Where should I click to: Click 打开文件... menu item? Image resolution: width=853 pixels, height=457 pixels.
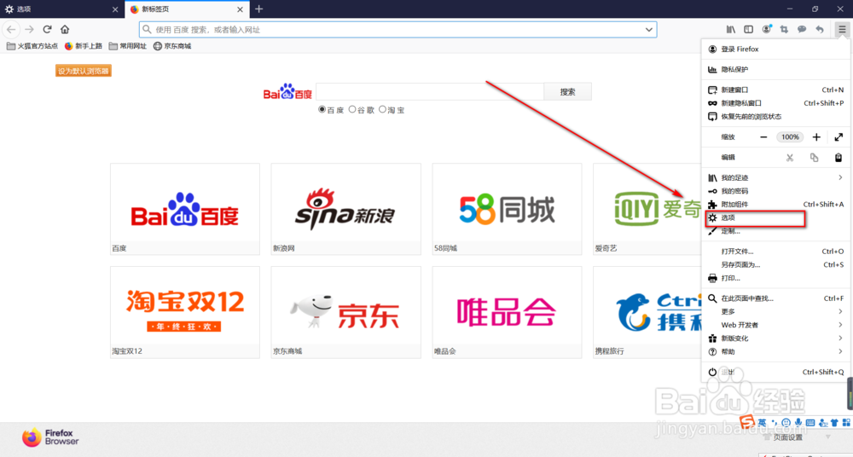pos(775,252)
